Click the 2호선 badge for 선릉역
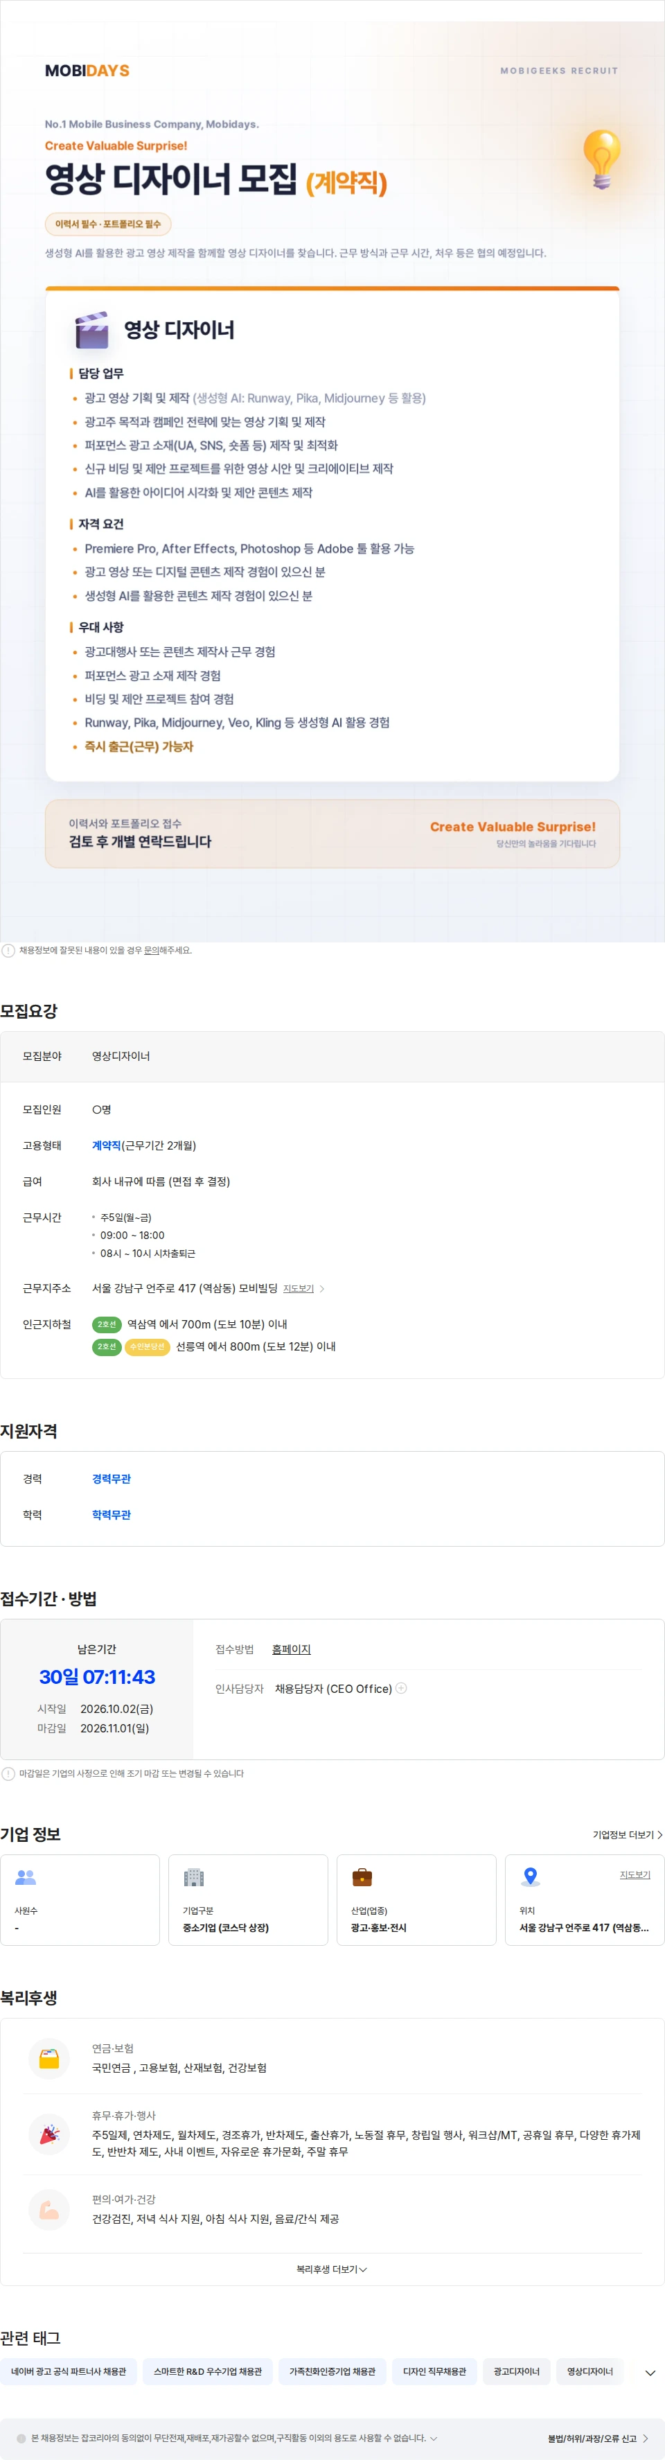 pos(107,1346)
